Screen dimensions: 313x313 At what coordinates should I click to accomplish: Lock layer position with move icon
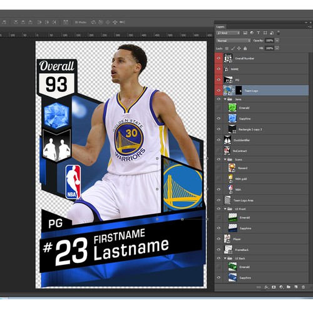(239, 48)
